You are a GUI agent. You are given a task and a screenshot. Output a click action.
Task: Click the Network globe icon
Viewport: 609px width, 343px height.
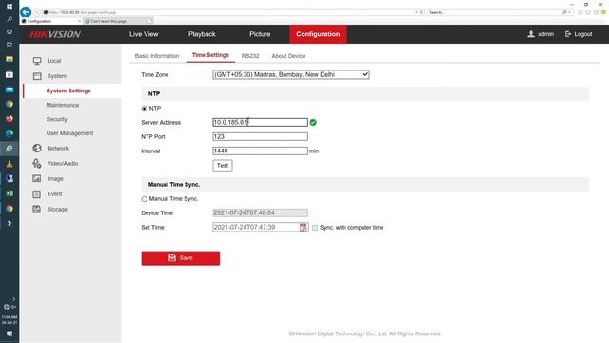tap(37, 149)
